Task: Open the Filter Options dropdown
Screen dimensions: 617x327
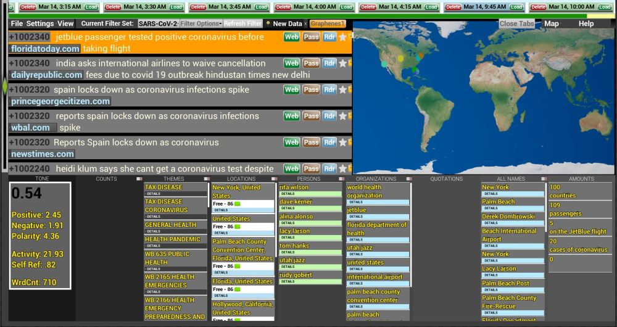Action: (201, 23)
